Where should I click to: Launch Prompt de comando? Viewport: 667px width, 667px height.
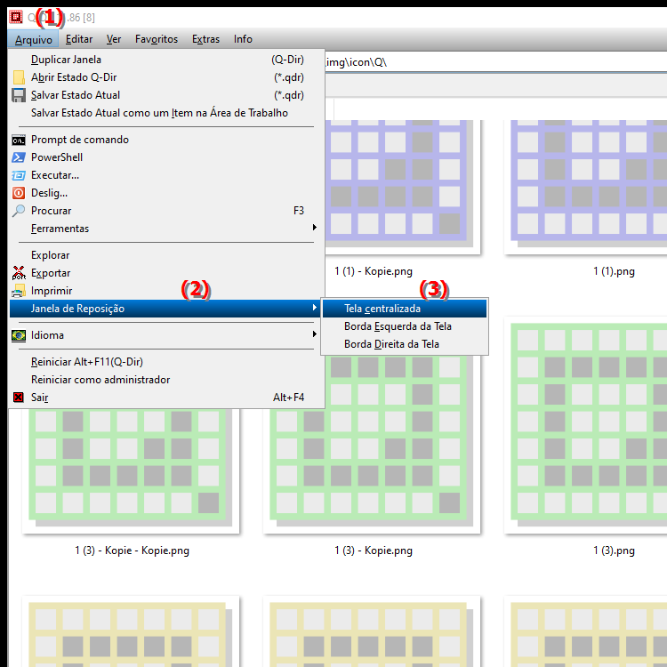(x=166, y=140)
